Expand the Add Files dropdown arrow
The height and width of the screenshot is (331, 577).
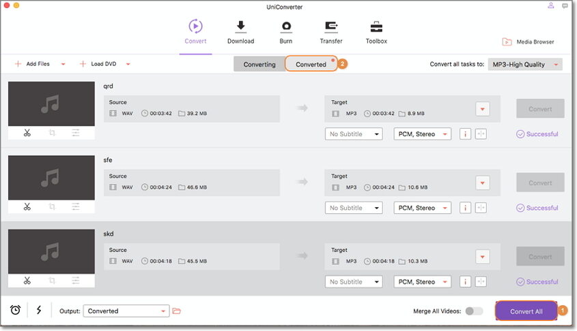click(63, 64)
